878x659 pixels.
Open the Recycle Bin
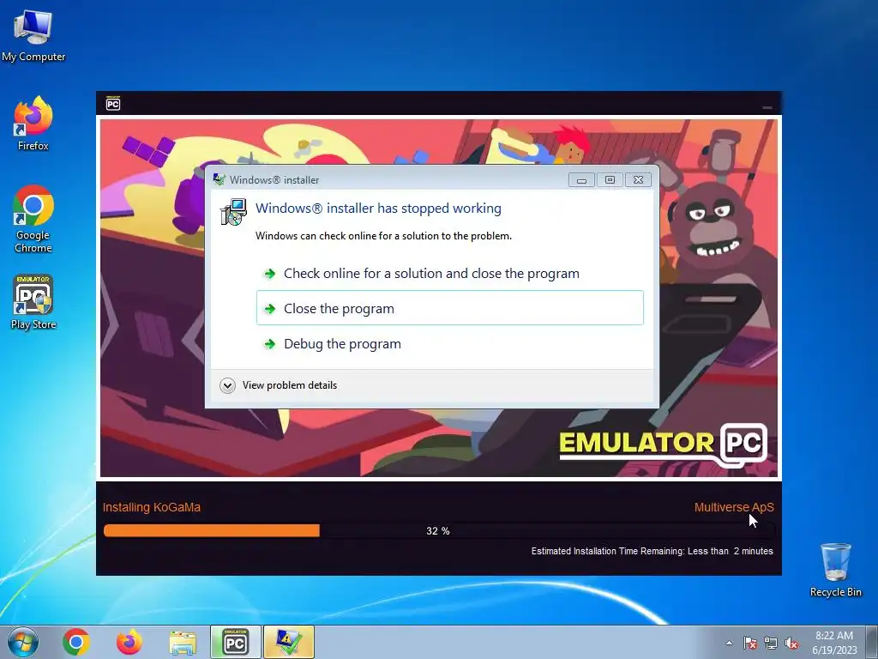835,570
